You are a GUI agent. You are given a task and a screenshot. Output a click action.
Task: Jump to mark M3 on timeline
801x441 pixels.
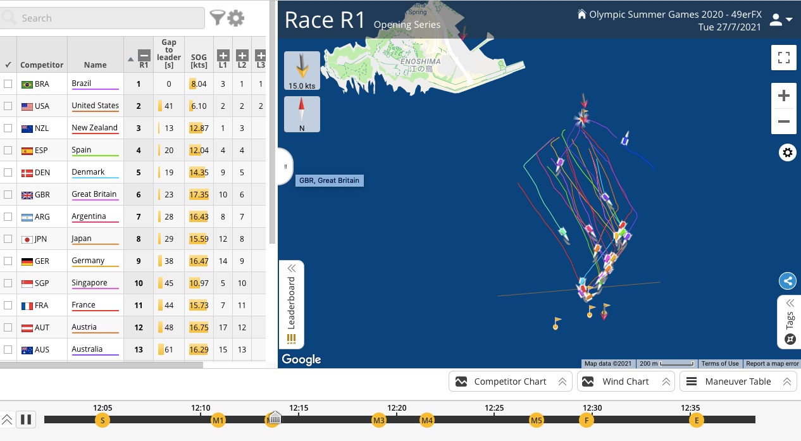[379, 420]
